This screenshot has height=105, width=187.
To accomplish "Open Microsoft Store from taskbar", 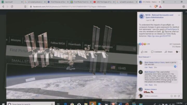I will (x=72, y=104).
